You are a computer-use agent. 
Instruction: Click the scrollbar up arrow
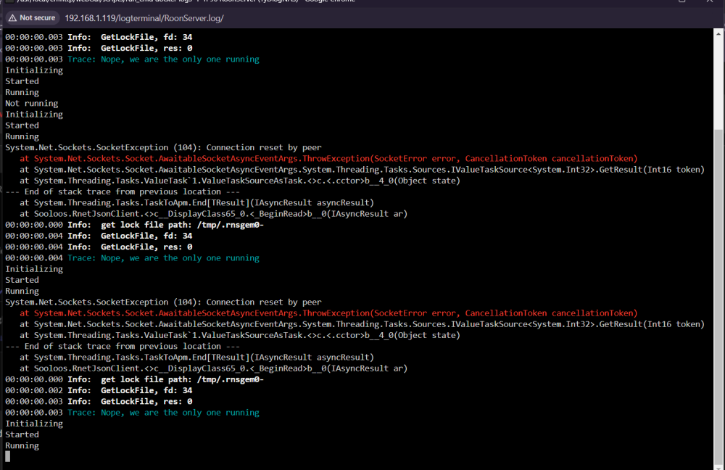click(718, 34)
